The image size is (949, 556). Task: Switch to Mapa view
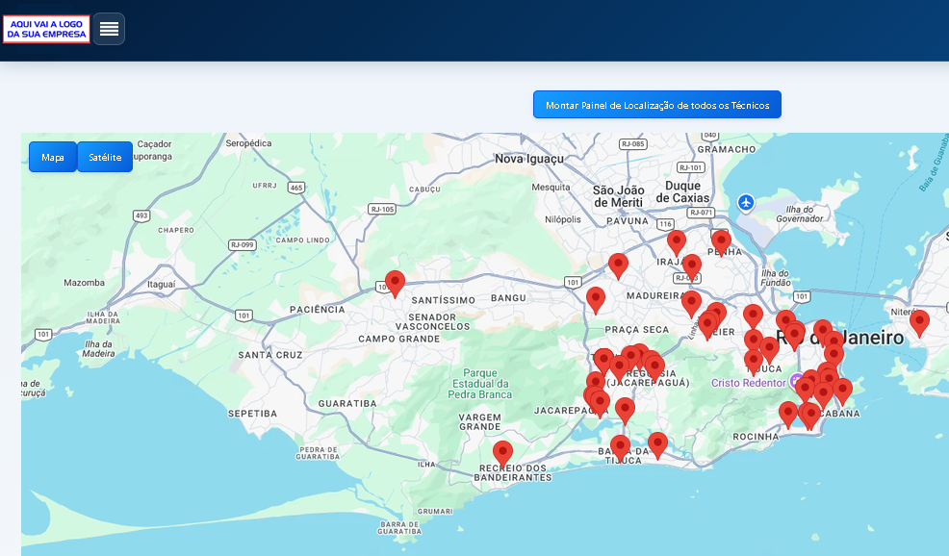[53, 157]
